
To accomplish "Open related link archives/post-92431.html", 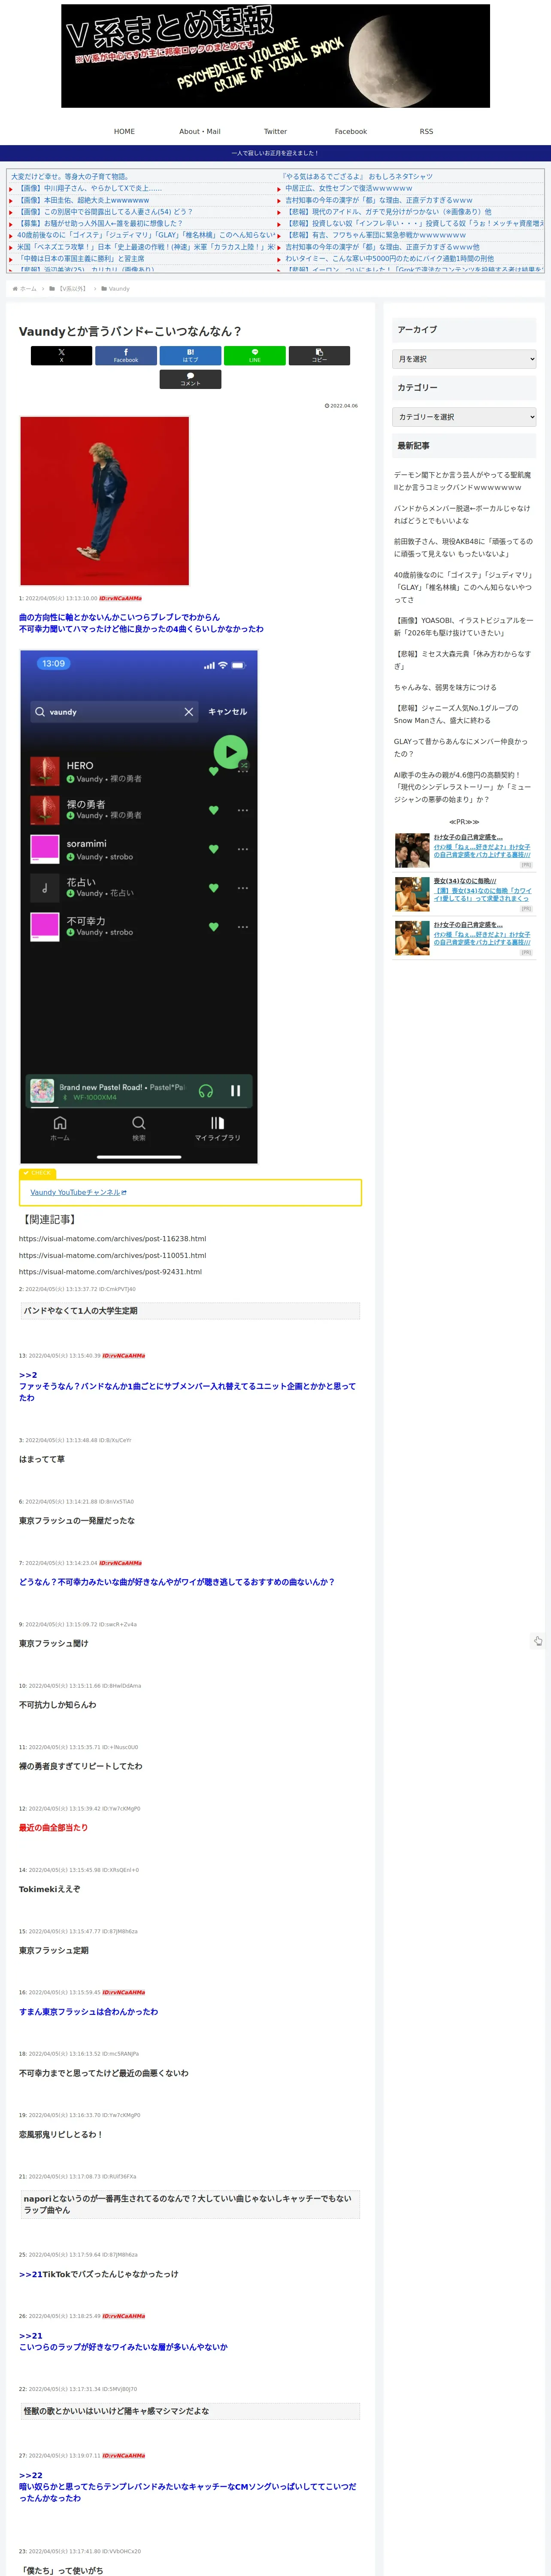I will click(110, 1272).
